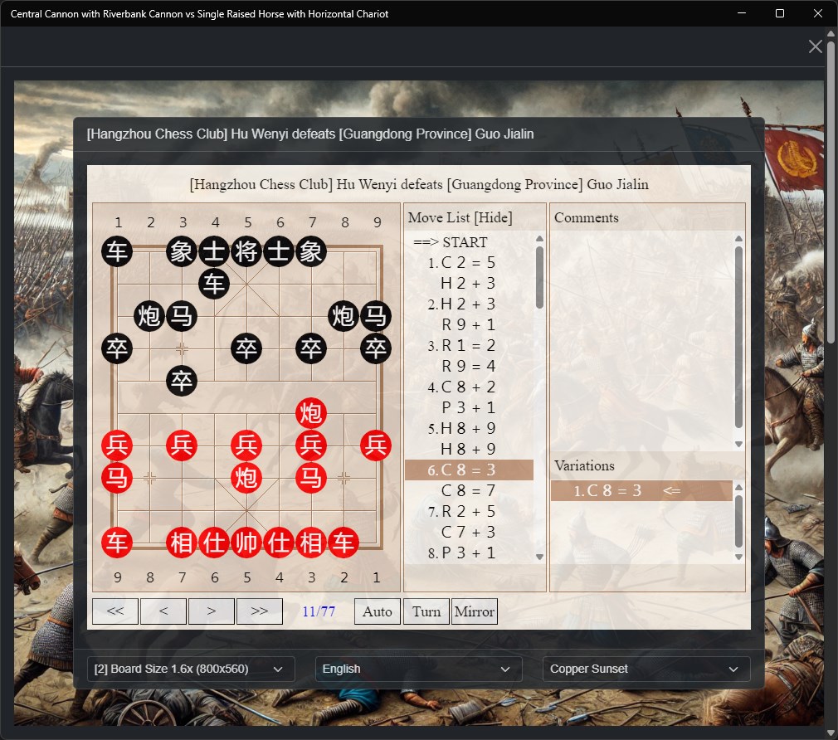The width and height of the screenshot is (838, 740).
Task: Select reply C 7 + 3 in move list
Action: click(468, 532)
